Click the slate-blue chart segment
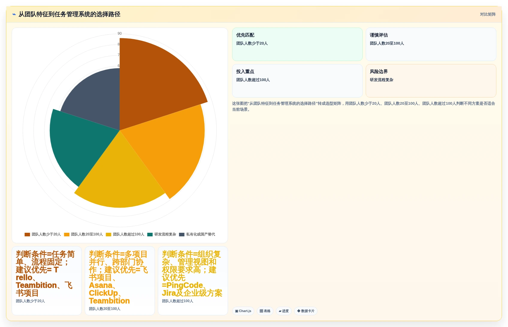This screenshot has width=508, height=327. [x=96, y=99]
